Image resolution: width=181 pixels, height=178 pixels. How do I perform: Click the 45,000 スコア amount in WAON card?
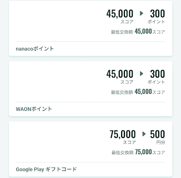pyautogui.click(x=120, y=77)
